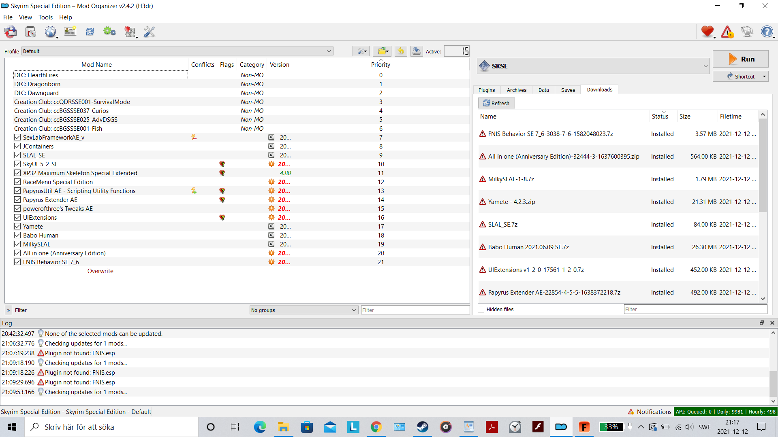Uncheck XP32 Maximum Skeleton Special Extended
This screenshot has height=437, width=778.
click(x=17, y=173)
